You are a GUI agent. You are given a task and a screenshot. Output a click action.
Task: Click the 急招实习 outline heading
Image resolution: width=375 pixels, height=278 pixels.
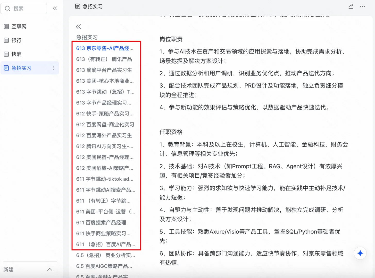tap(87, 37)
